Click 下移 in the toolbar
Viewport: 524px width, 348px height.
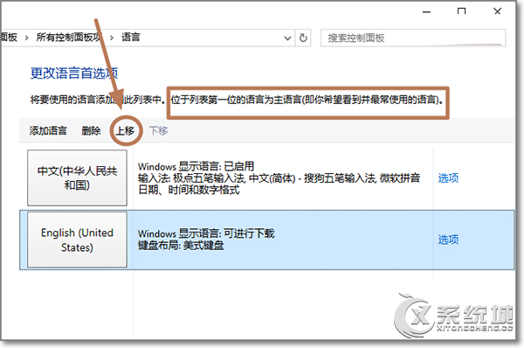pyautogui.click(x=158, y=130)
